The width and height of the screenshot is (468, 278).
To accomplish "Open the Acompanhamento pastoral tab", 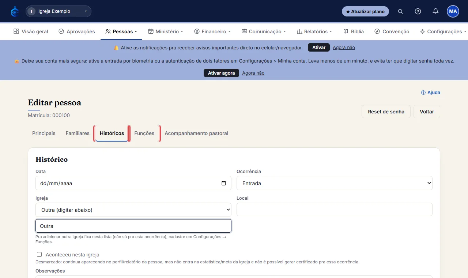I will [196, 133].
